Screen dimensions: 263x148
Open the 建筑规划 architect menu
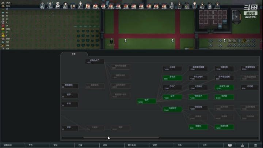pyautogui.click(x=12, y=145)
